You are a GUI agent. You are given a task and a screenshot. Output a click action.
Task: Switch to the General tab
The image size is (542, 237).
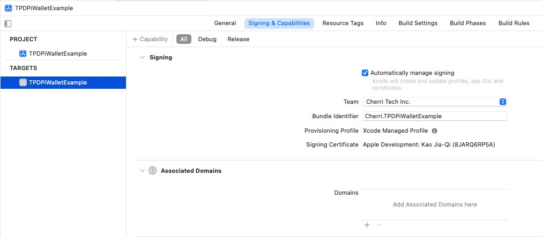(x=225, y=23)
